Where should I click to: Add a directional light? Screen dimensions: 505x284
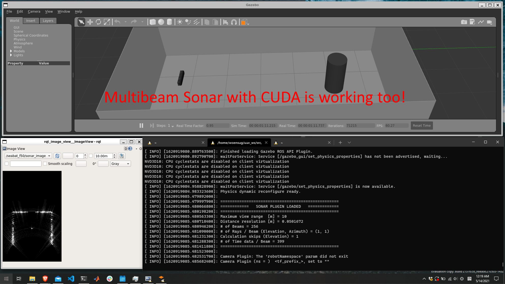pos(196,22)
